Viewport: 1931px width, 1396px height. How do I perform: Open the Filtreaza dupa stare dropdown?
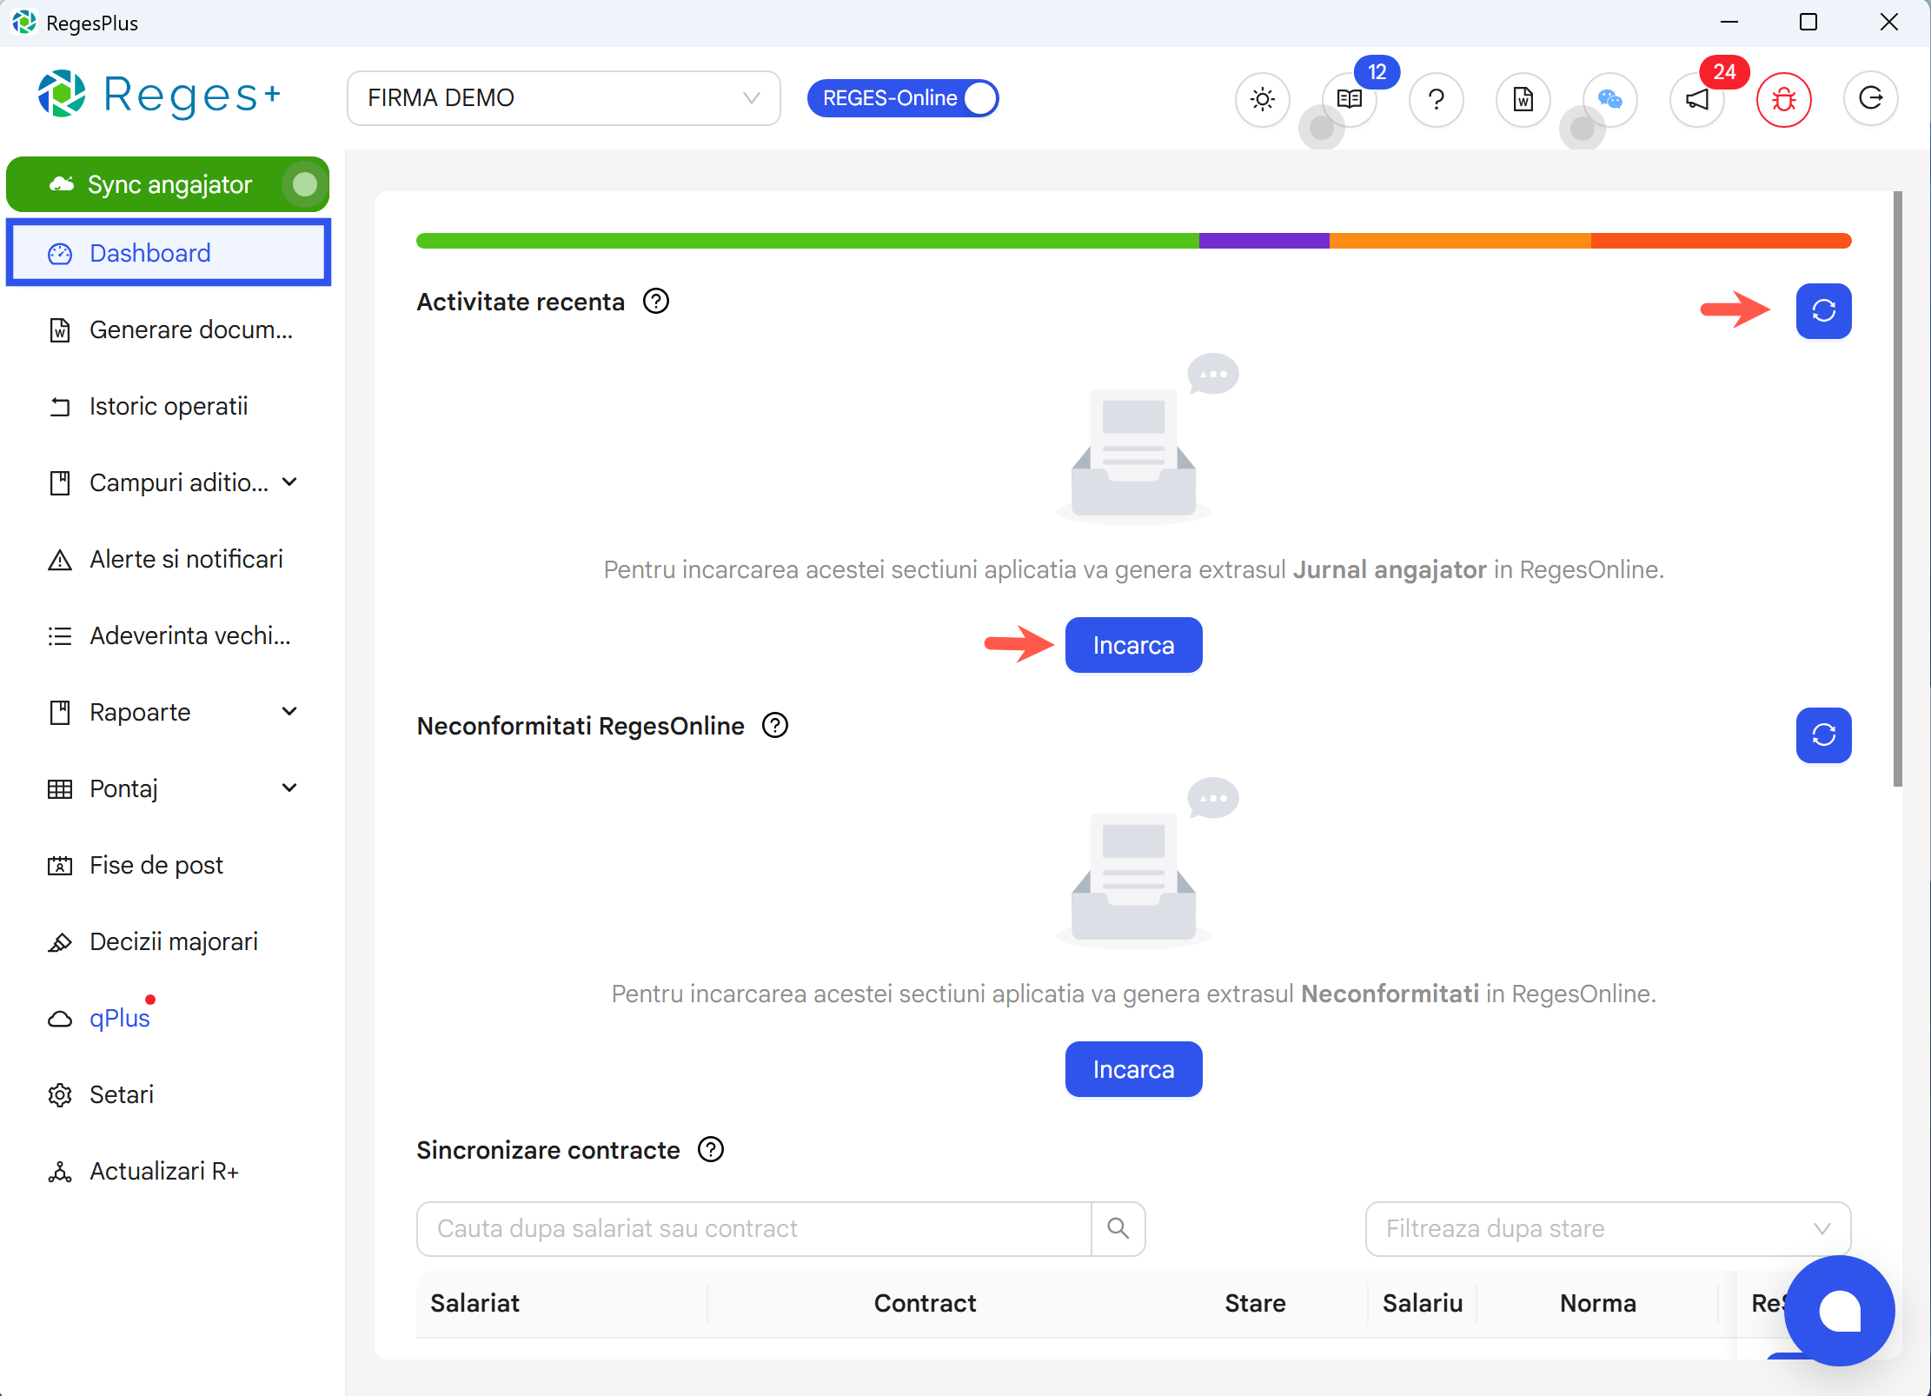pyautogui.click(x=1606, y=1228)
